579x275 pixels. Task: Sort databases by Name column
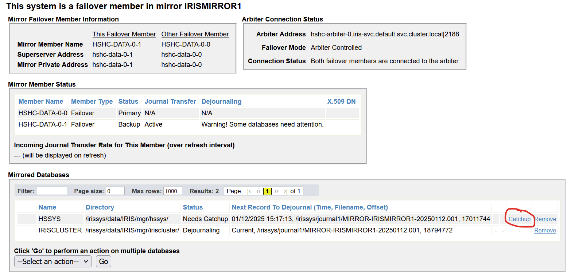47,207
